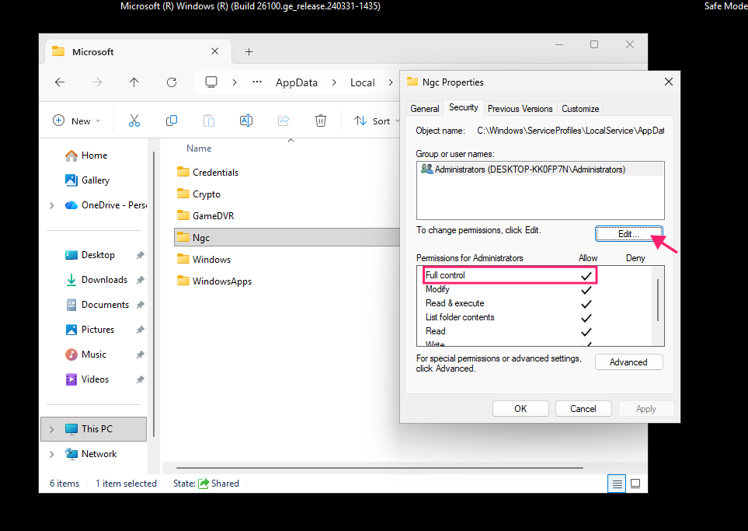Image resolution: width=748 pixels, height=531 pixels.
Task: Click the file list horizontal scrollbar
Action: point(380,468)
